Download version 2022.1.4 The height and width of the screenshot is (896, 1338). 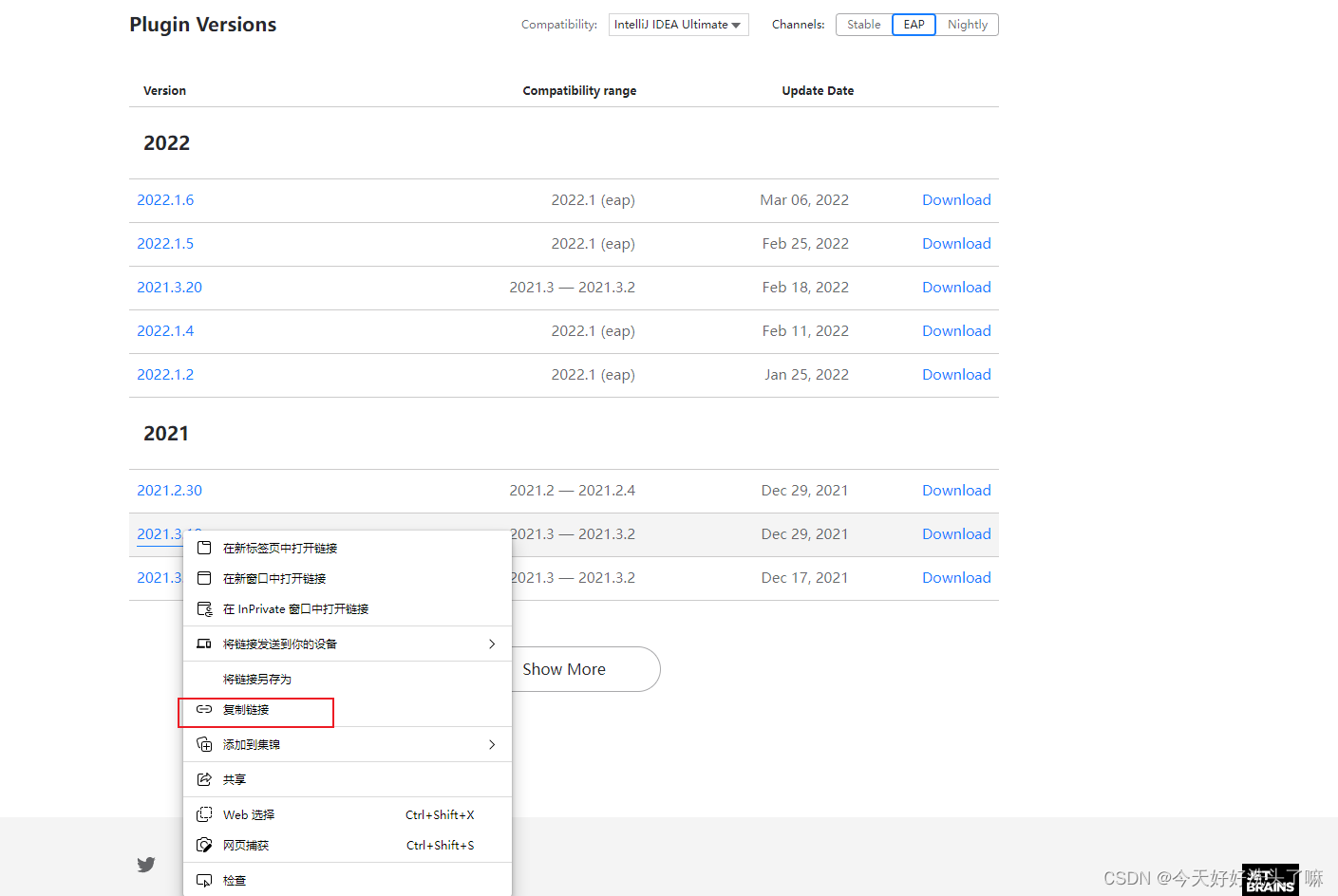click(956, 330)
